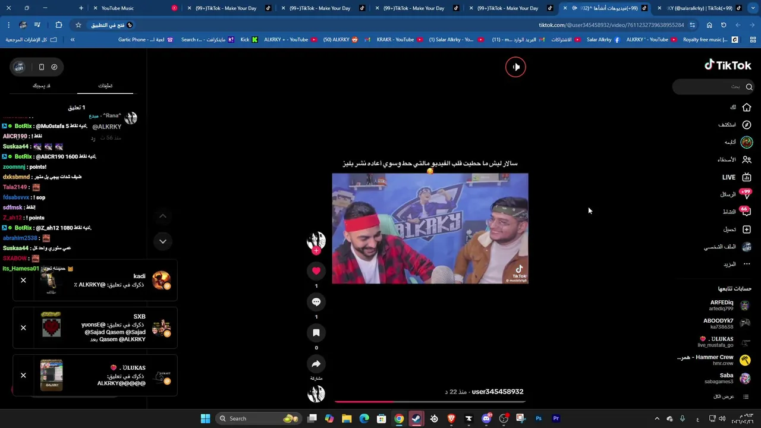Show hidden system tray icons
Image resolution: width=761 pixels, height=428 pixels.
(657, 418)
